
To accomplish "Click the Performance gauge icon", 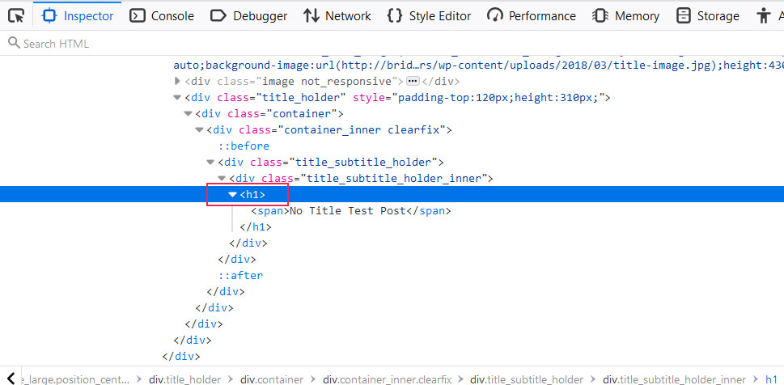I will (x=494, y=15).
